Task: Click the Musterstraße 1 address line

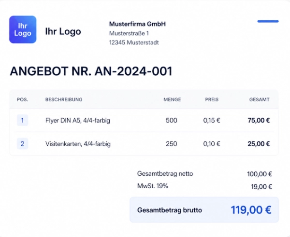Action: pyautogui.click(x=129, y=33)
